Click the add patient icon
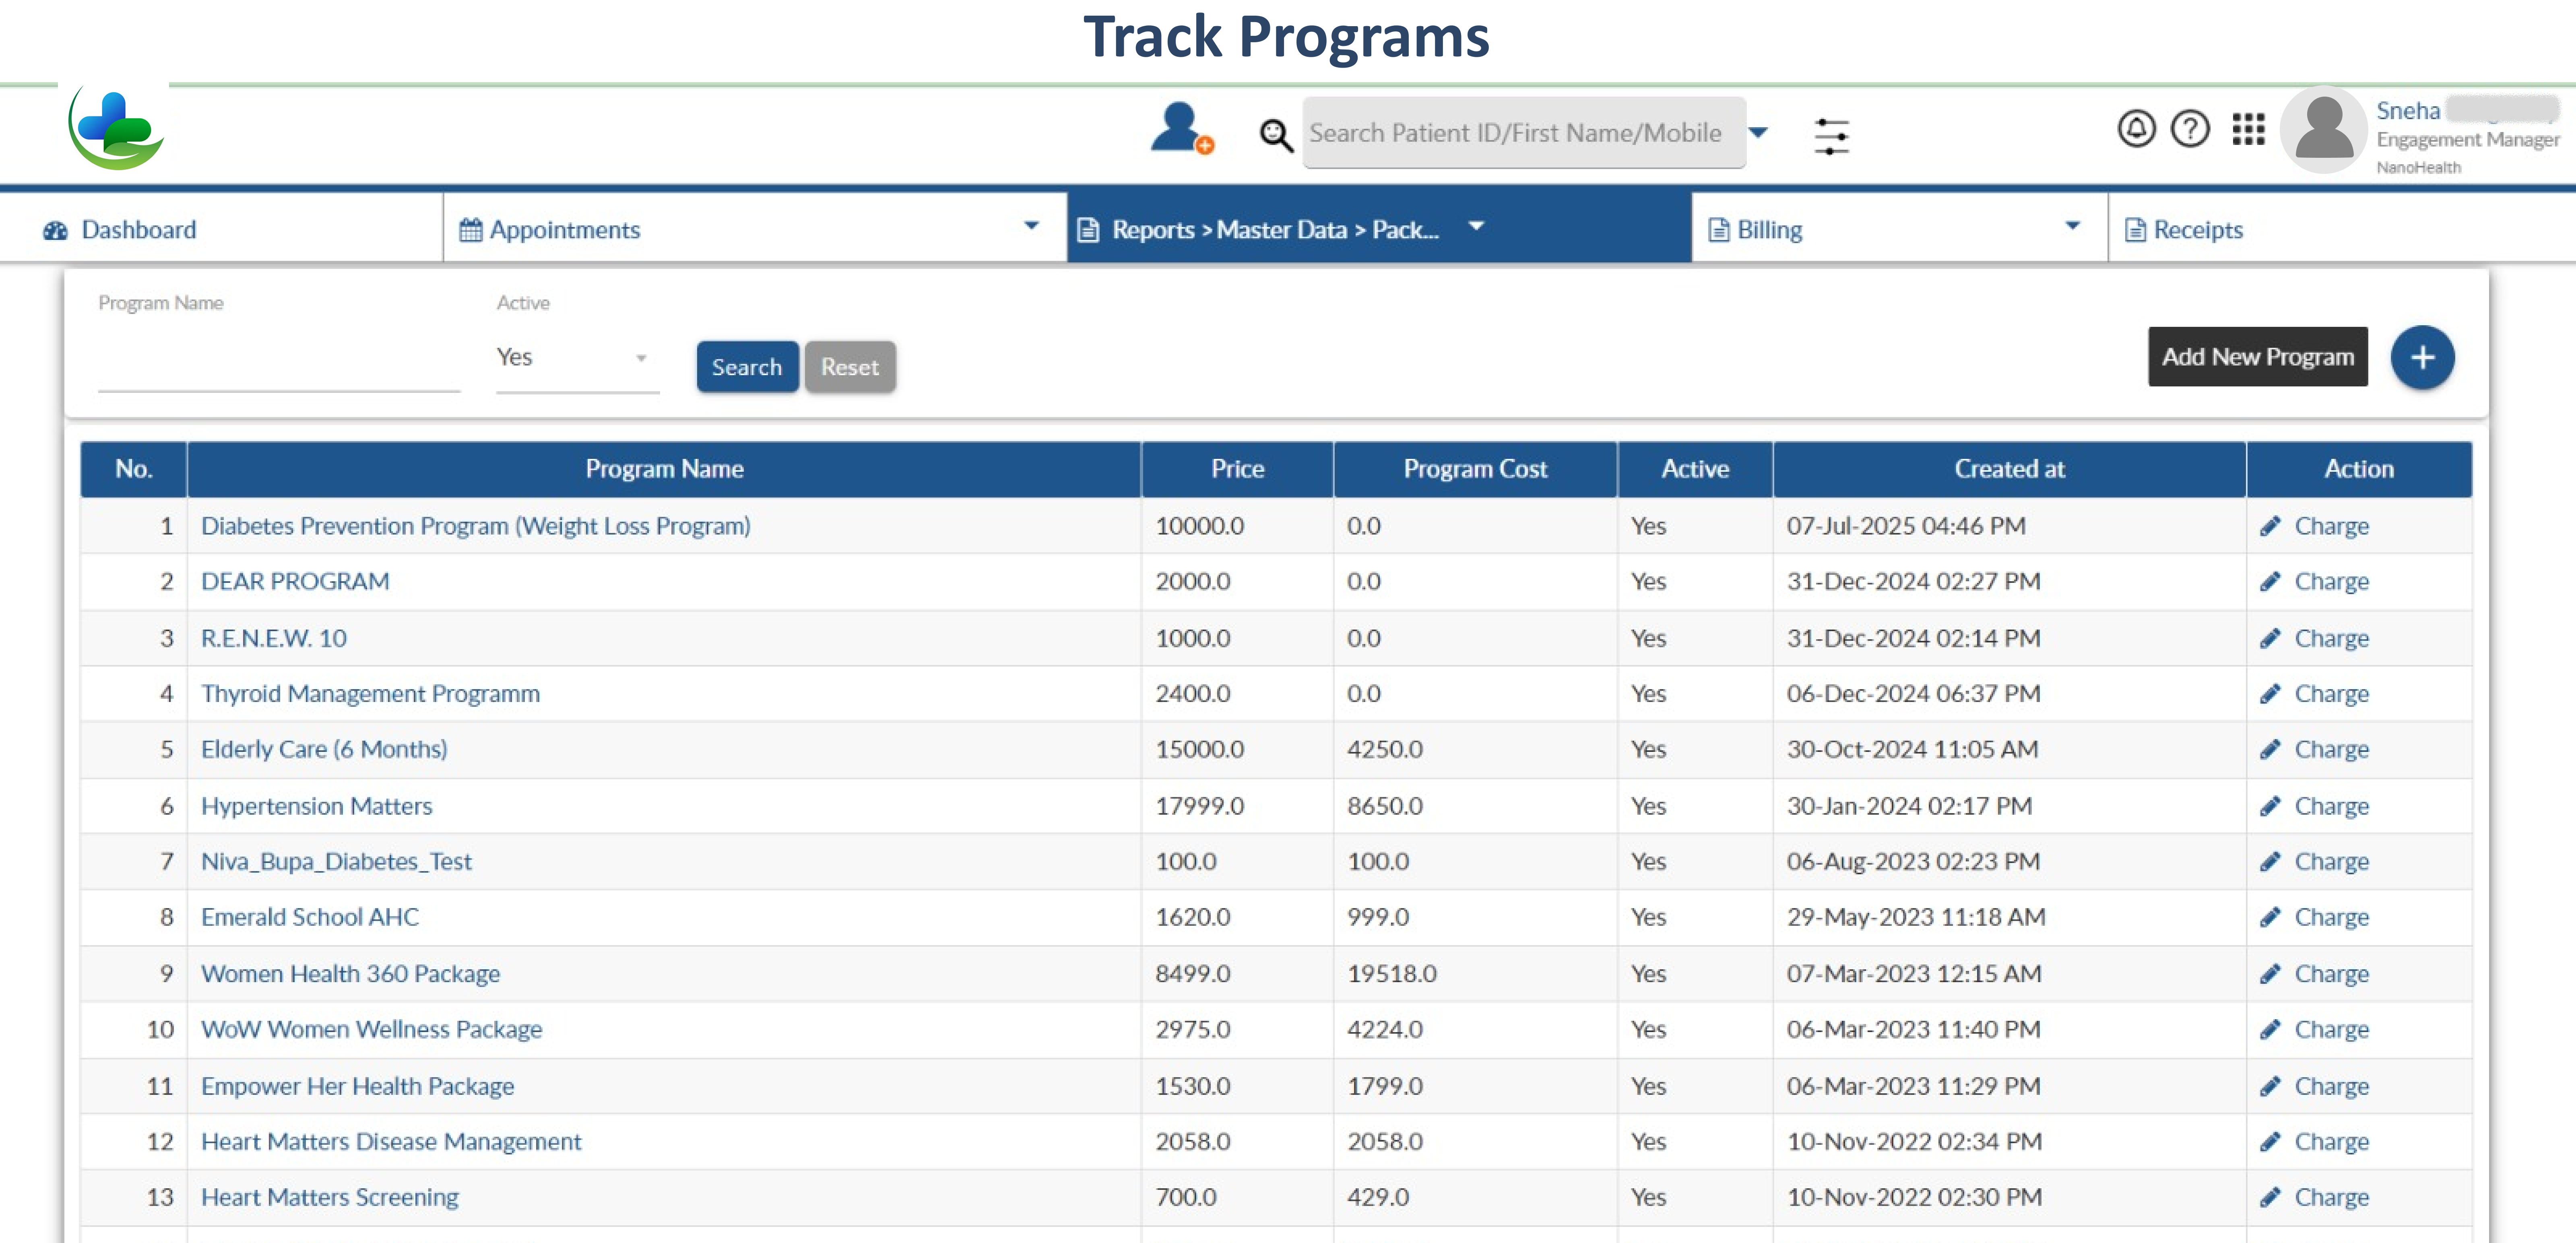Screen dimensions: 2576x1243 [x=1181, y=129]
